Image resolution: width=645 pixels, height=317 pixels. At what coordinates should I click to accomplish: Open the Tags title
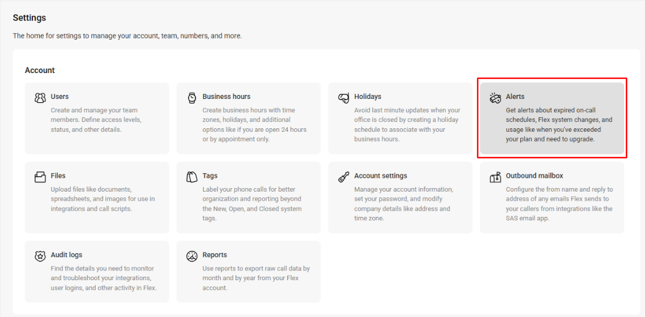210,175
